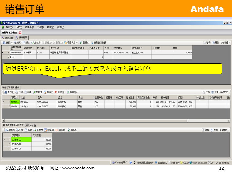Open the top Grid管理 dropdown
The image size is (232, 174).
pos(225,43)
